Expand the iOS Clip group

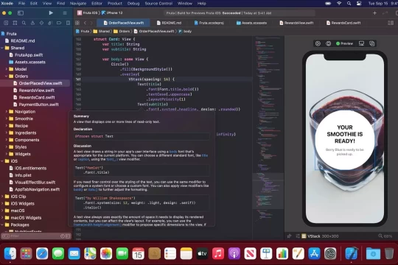tap(2, 197)
